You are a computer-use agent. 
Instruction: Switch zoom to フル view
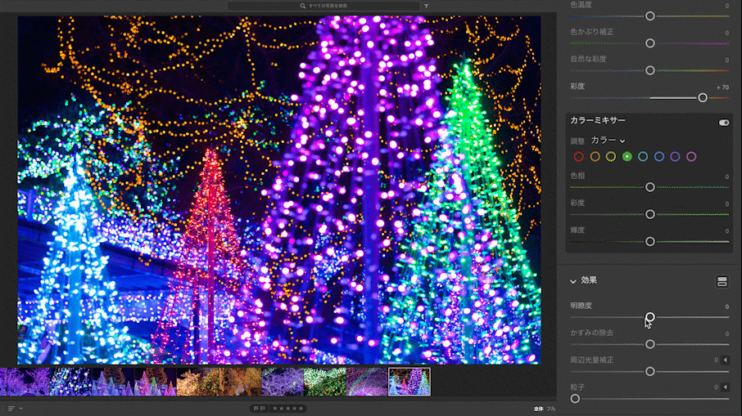click(551, 409)
